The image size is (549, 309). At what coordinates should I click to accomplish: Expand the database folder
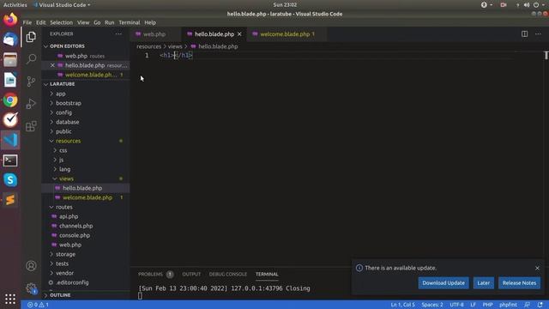(x=67, y=122)
